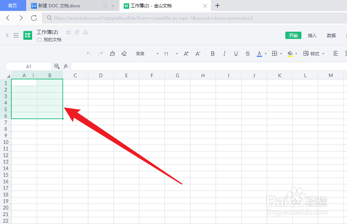Open a new tab with plus icon
The height and width of the screenshot is (224, 347).
[x=217, y=5]
